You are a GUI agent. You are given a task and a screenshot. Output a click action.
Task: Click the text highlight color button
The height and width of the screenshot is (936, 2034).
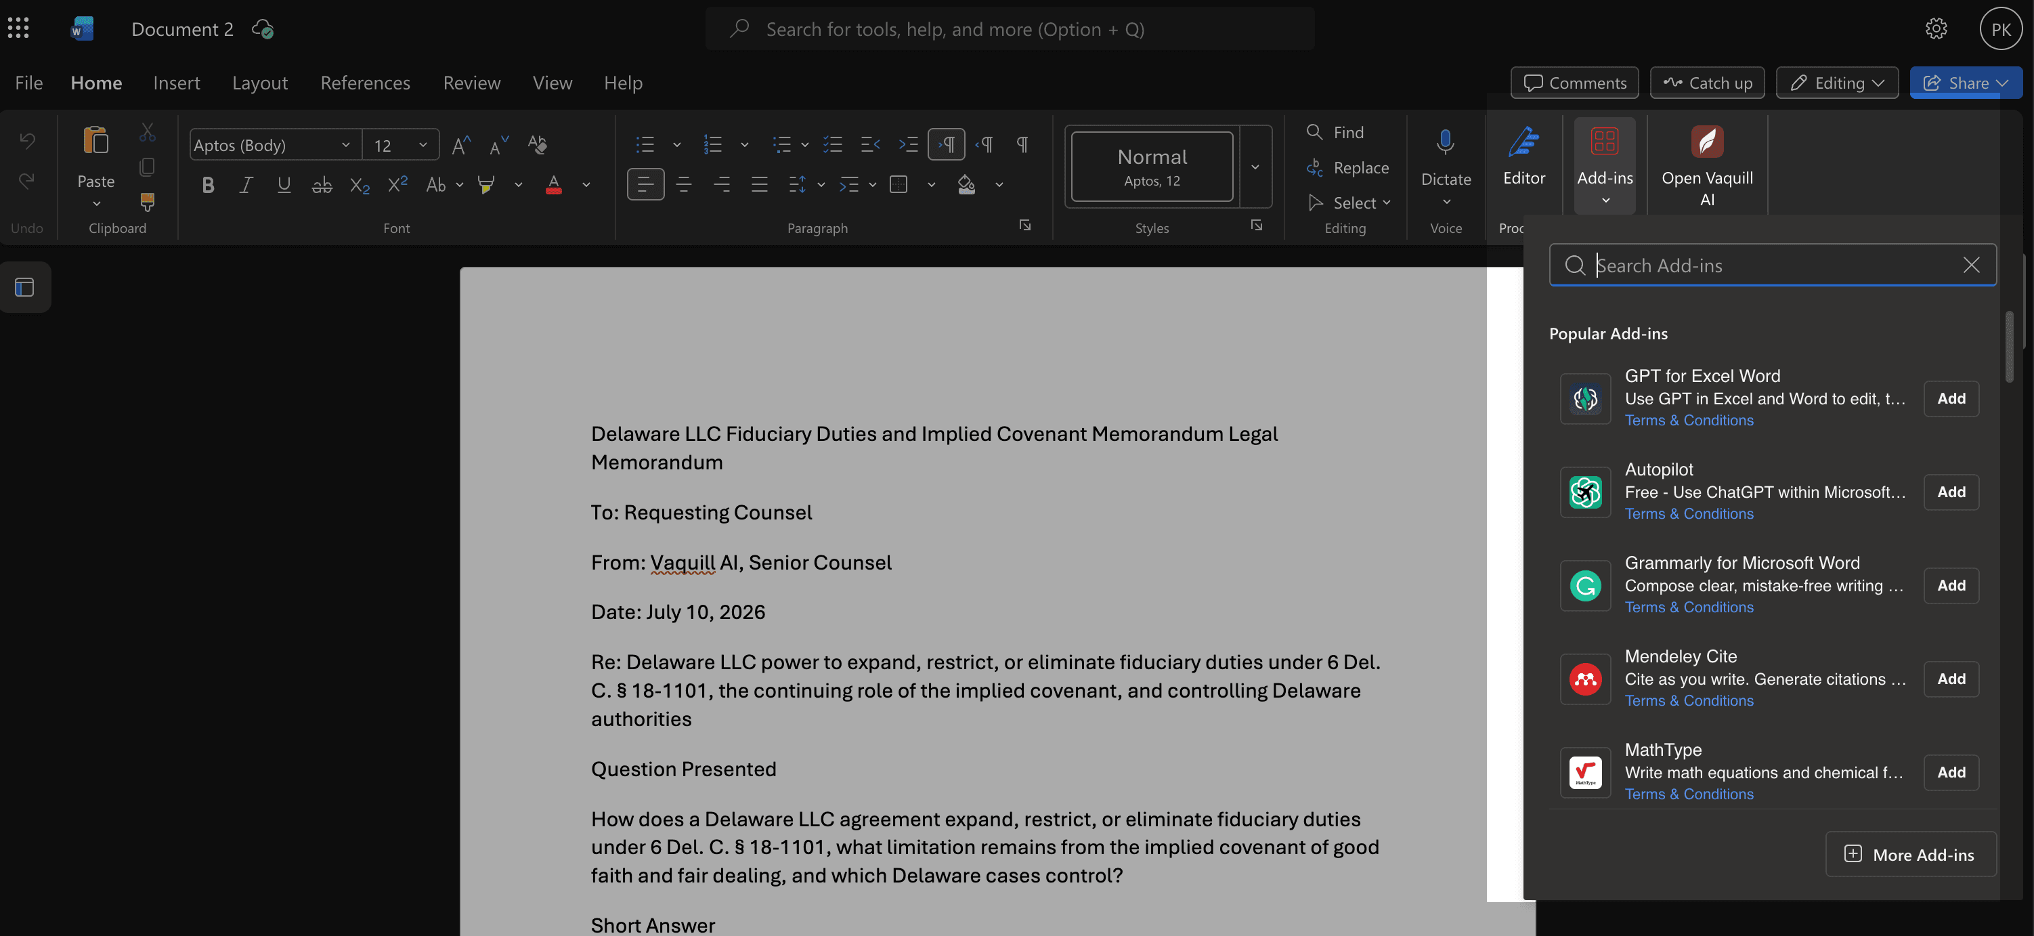pos(486,185)
